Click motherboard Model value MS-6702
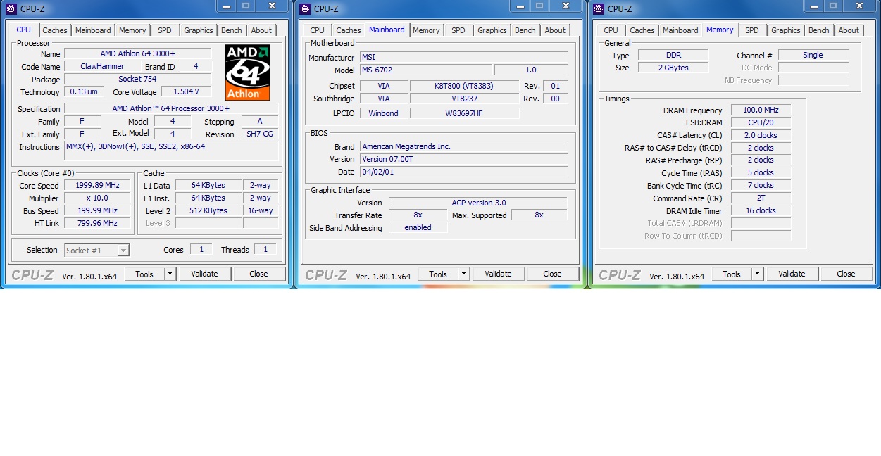This screenshot has width=881, height=456. 426,70
